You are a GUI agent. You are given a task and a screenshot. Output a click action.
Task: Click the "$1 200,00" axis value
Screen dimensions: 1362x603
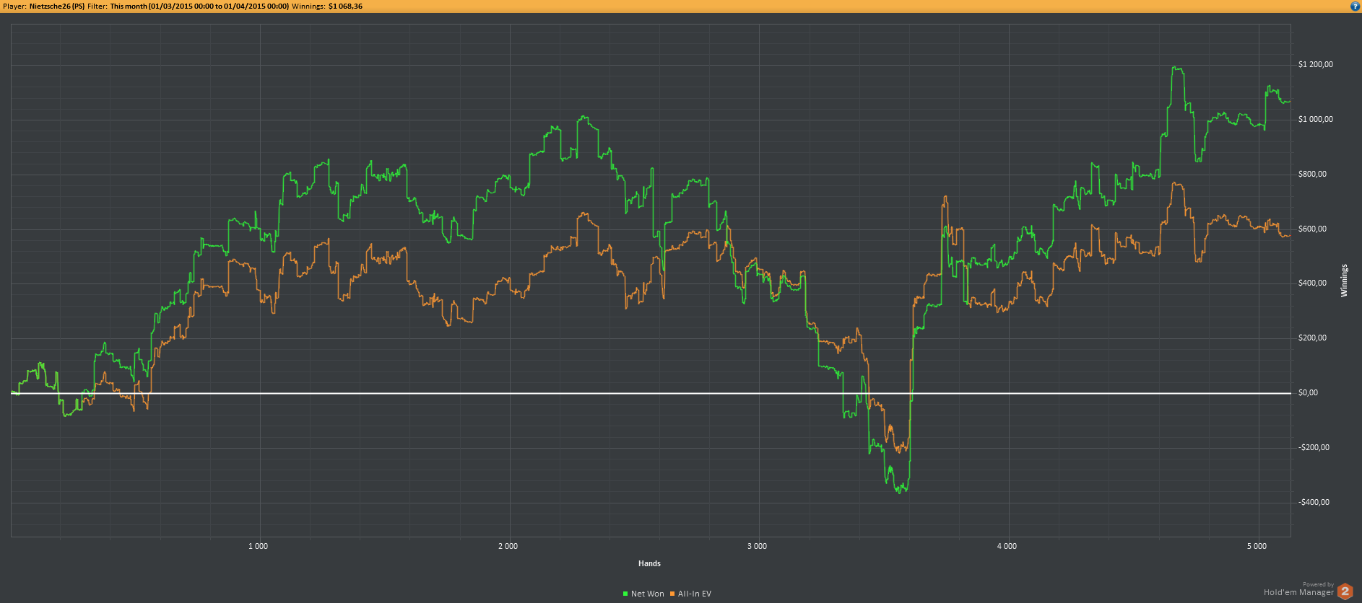click(x=1316, y=65)
